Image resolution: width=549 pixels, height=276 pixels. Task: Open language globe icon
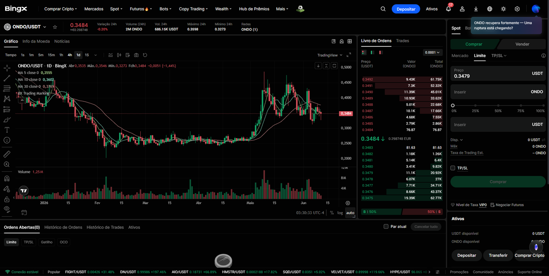[490, 9]
